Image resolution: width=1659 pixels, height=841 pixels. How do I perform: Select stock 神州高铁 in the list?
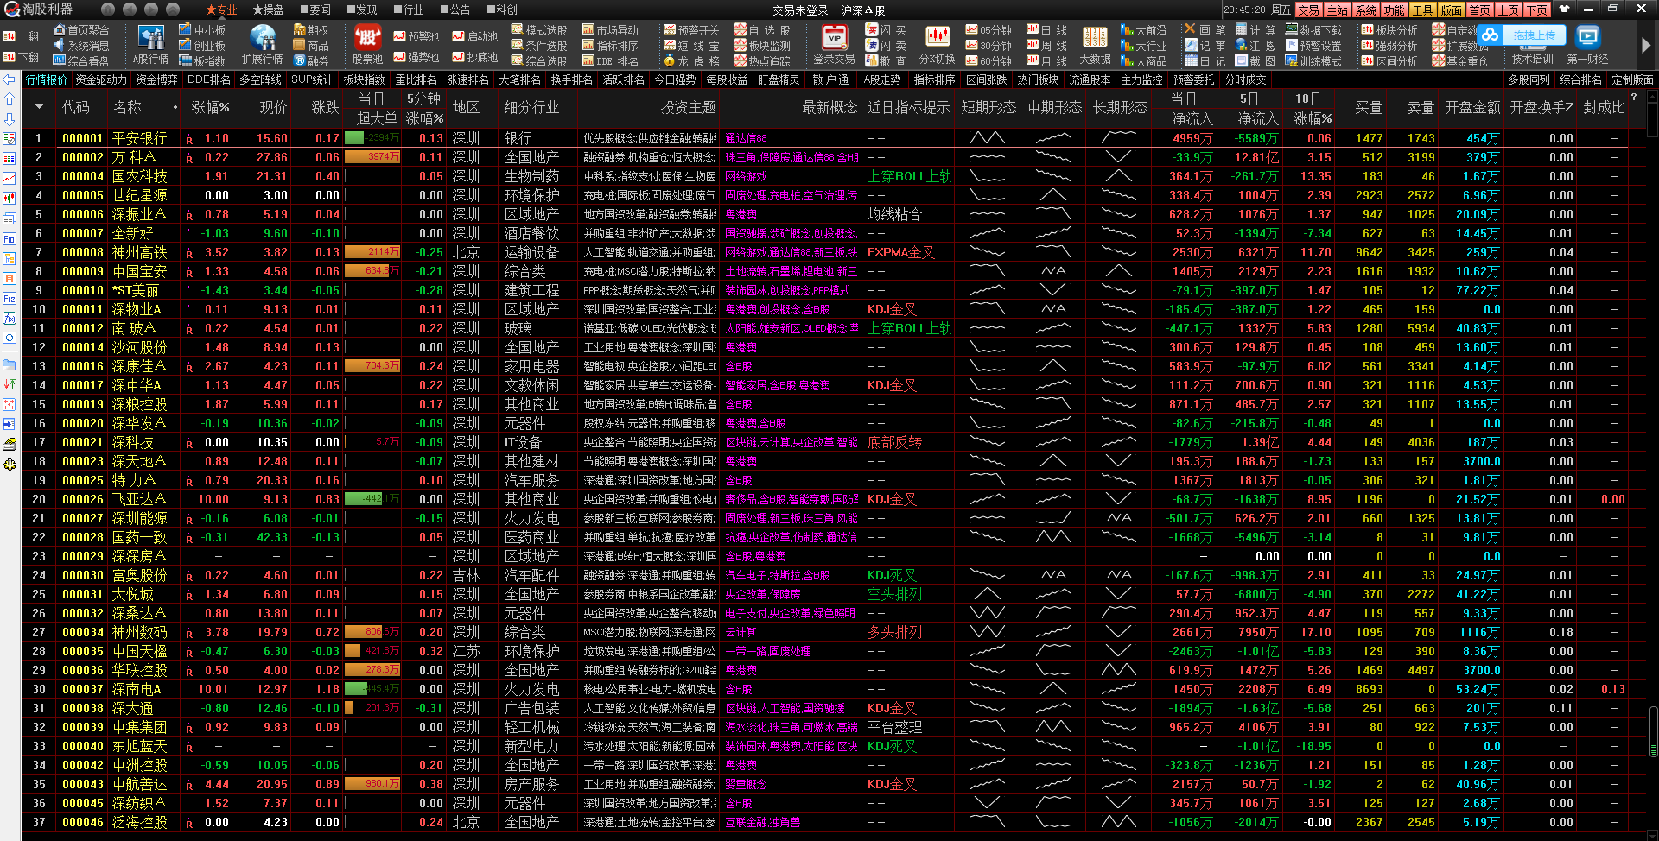(139, 252)
